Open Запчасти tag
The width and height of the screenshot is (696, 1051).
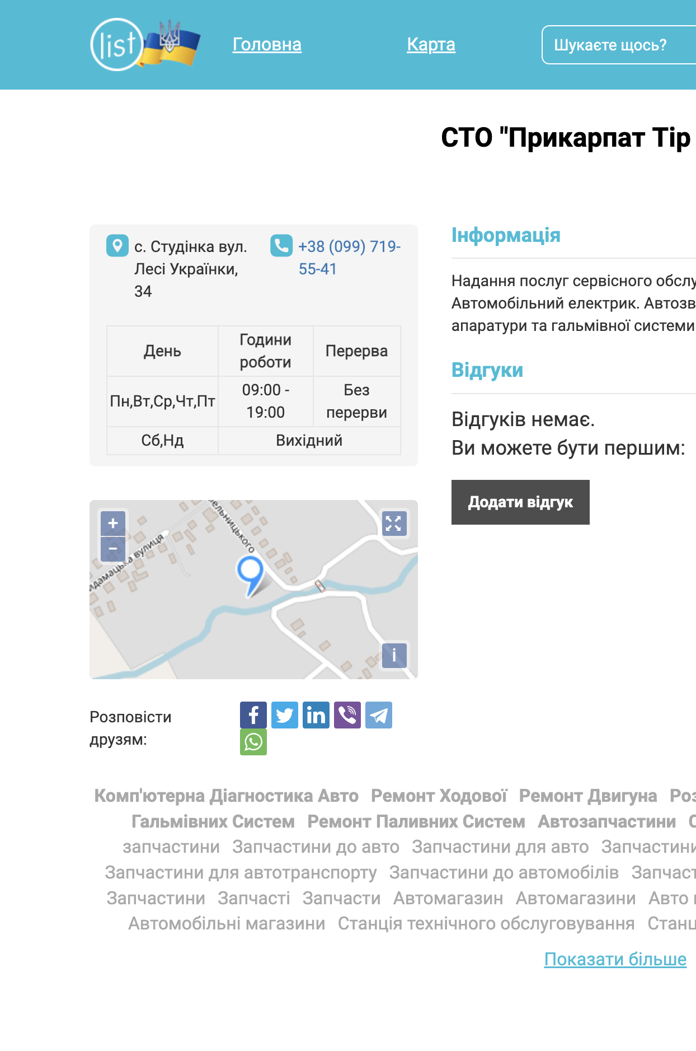(x=341, y=898)
